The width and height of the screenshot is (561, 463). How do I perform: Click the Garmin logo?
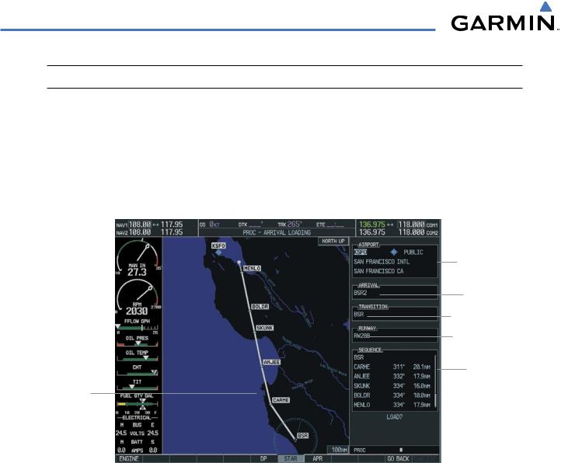[x=504, y=17]
